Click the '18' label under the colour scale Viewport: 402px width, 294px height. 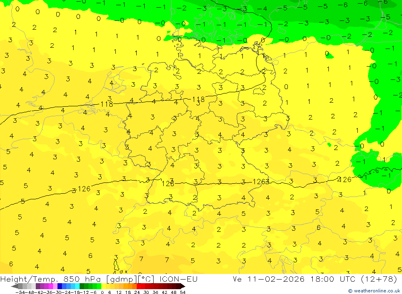point(128,292)
